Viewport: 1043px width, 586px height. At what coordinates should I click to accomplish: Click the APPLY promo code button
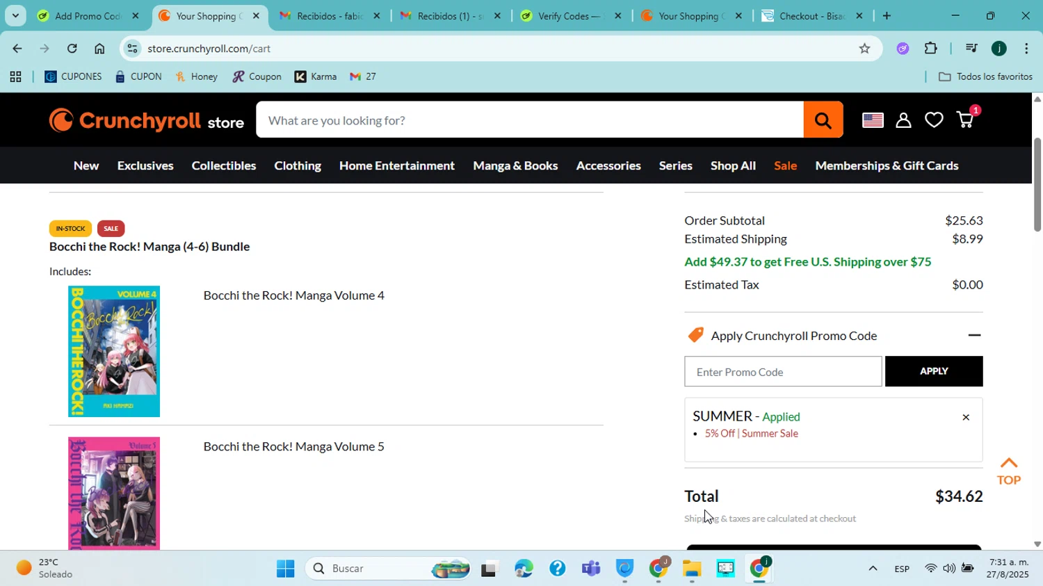pos(934,371)
